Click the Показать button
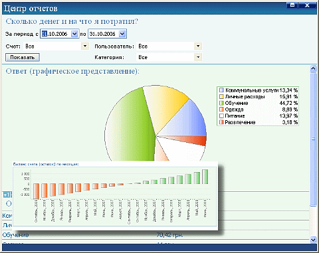Viewport: 319px width, 253px height. (23, 57)
